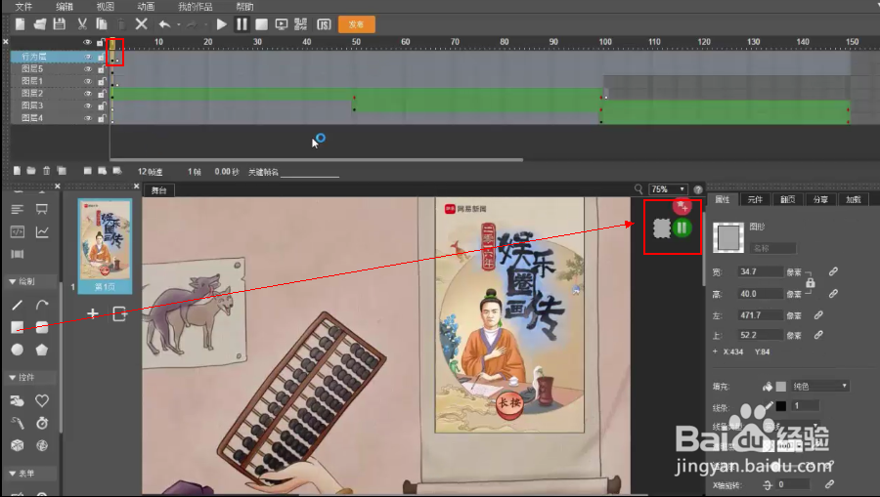Copy selection using toolbar copy icon
Image resolution: width=880 pixels, height=497 pixels.
point(102,24)
